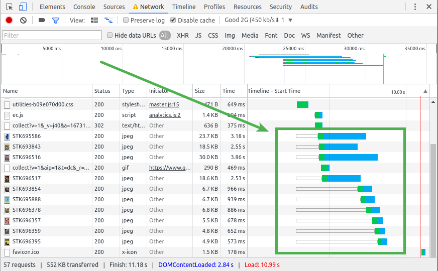Stop recording with the red record button
The height and width of the screenshot is (271, 438).
pyautogui.click(x=9, y=20)
